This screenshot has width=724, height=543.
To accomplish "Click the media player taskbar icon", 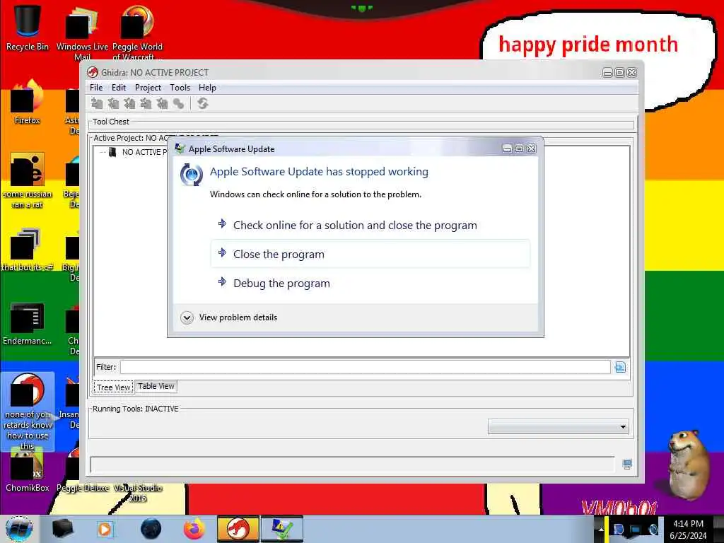I will coord(105,529).
